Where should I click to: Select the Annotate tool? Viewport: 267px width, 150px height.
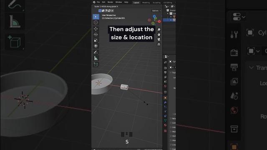point(96,52)
